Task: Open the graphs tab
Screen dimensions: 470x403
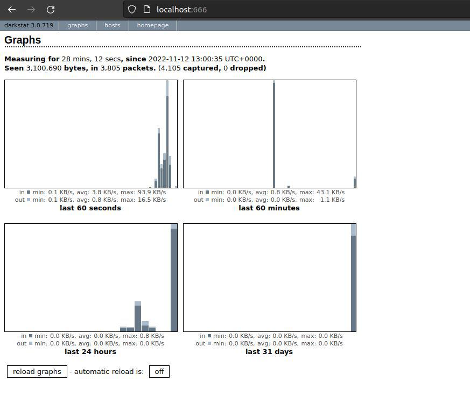Action: coord(78,25)
